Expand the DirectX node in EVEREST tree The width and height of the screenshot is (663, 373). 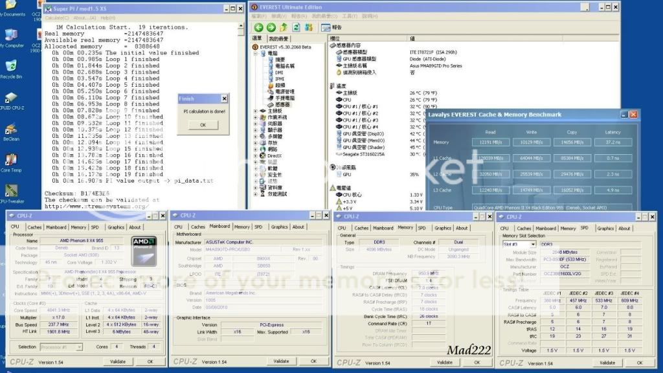tap(255, 155)
